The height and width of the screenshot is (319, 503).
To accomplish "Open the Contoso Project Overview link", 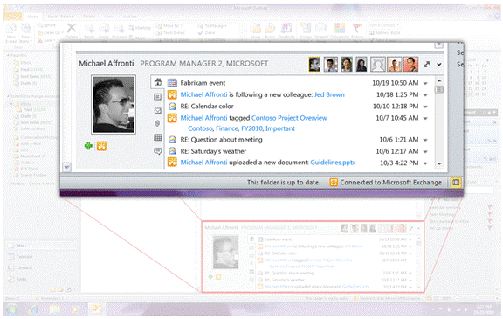I will pos(289,118).
